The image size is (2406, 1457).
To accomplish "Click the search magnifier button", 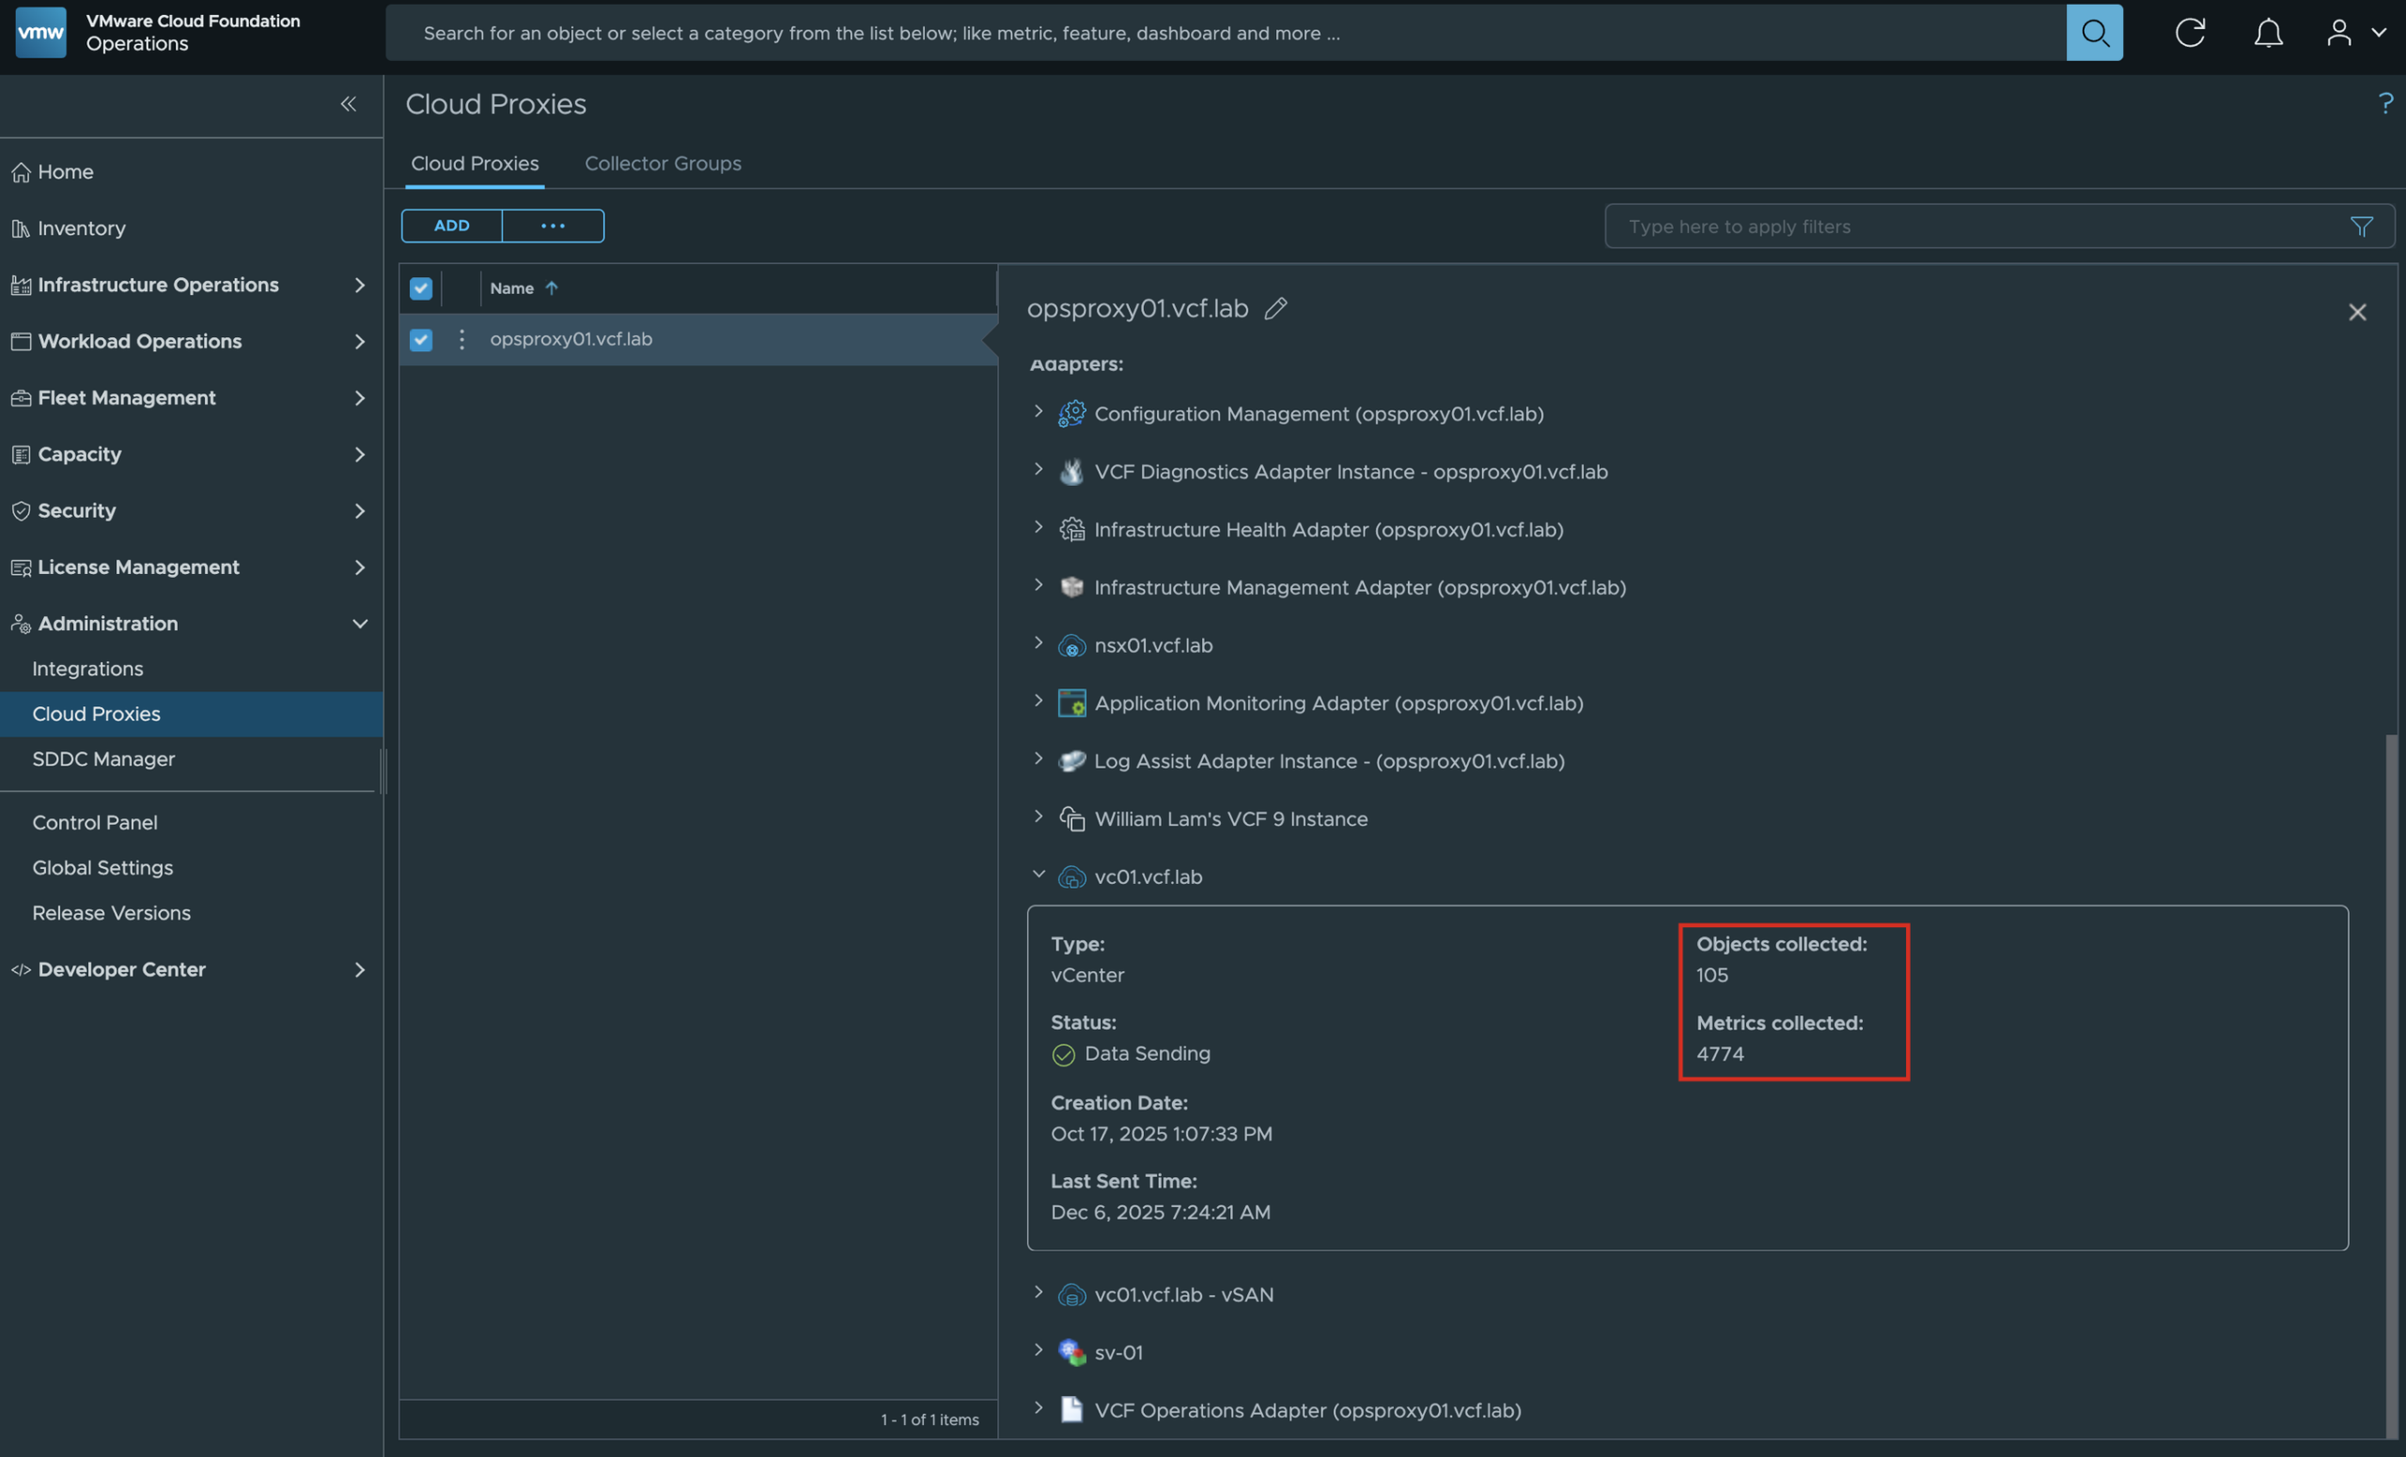I will click(2094, 33).
